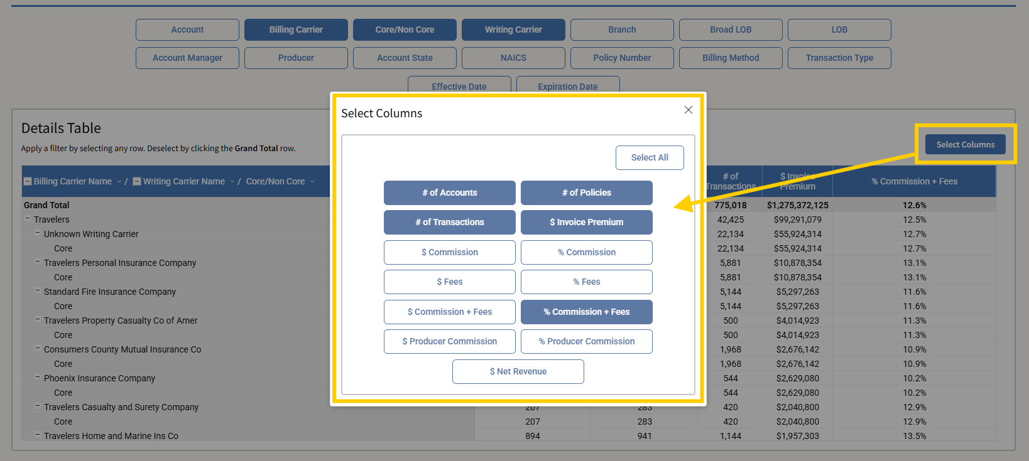This screenshot has height=461, width=1029.
Task: Collapse Travelers Home and Marine Ins Co row
Action: click(38, 435)
